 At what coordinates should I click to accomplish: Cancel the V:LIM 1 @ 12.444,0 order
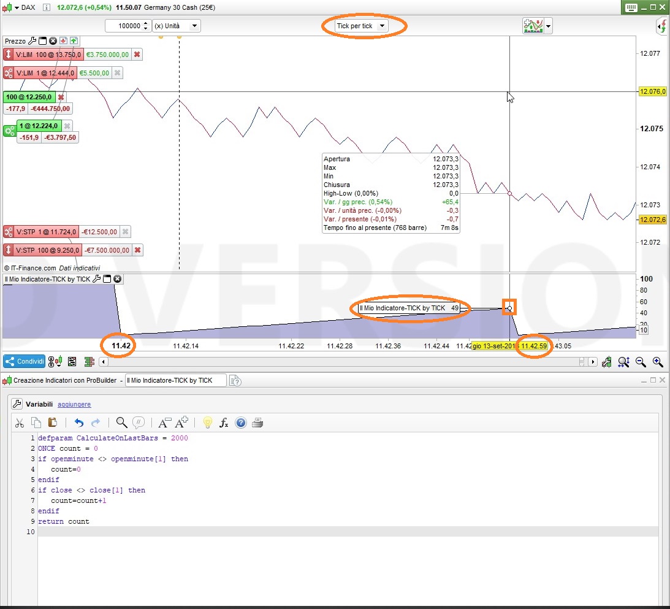117,72
